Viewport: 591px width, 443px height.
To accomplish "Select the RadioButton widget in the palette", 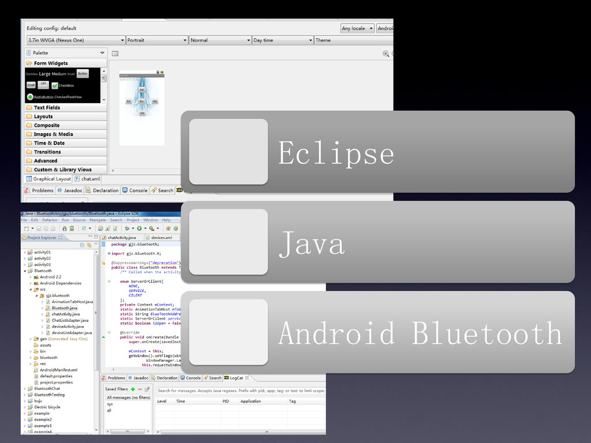I will pyautogui.click(x=41, y=97).
